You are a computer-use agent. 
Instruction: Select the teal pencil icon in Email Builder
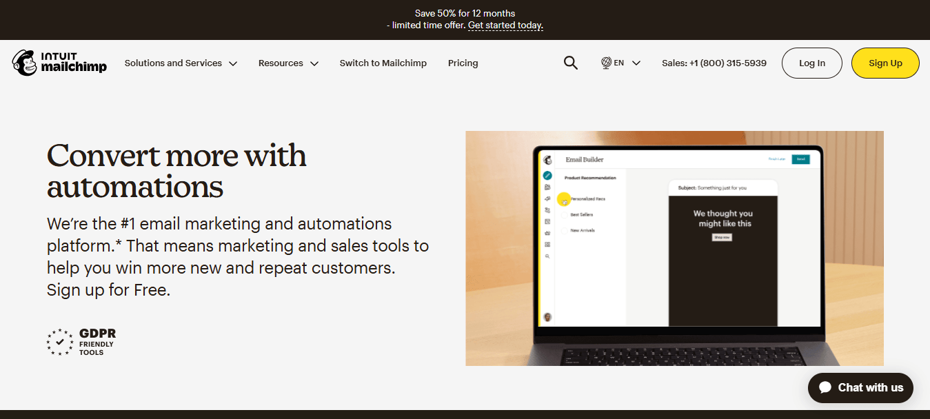point(547,176)
